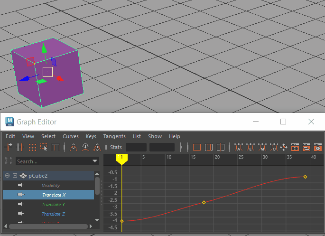Click the green Y-axis arrow on cube manipulator

[x=44, y=48]
